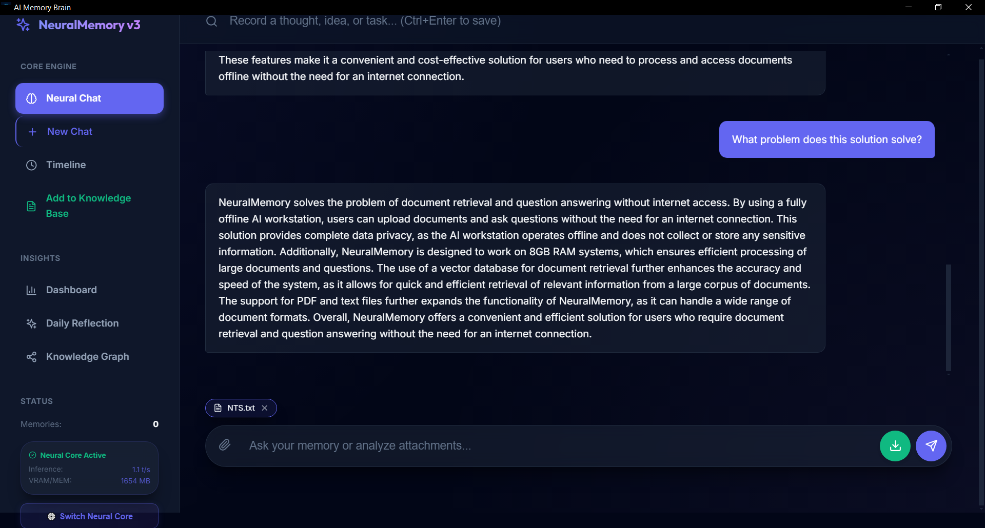This screenshot has height=528, width=985.
Task: Go to Daily Reflection
Action: (82, 323)
